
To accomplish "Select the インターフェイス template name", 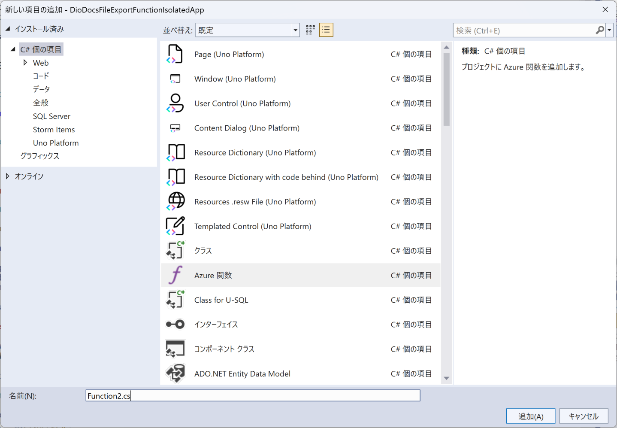I will 216,324.
